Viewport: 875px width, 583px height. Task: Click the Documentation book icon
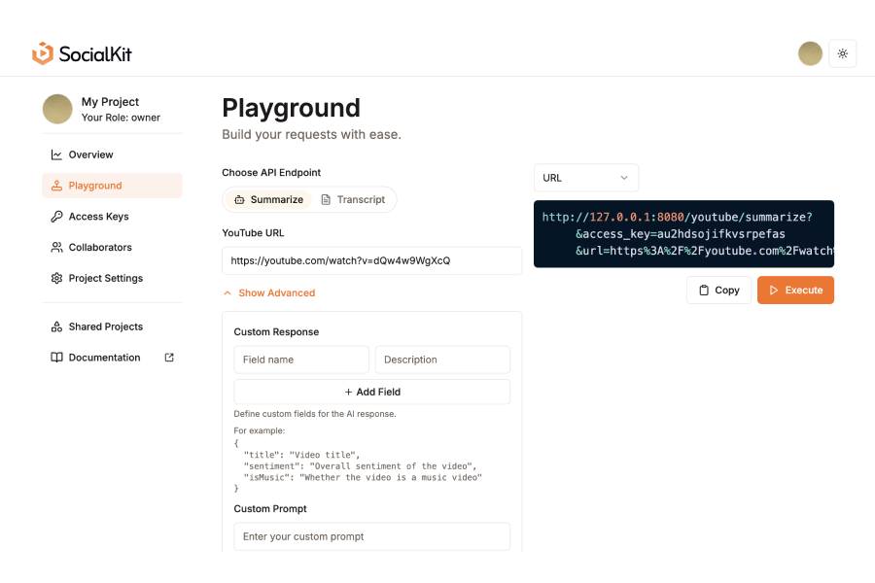[x=56, y=358]
